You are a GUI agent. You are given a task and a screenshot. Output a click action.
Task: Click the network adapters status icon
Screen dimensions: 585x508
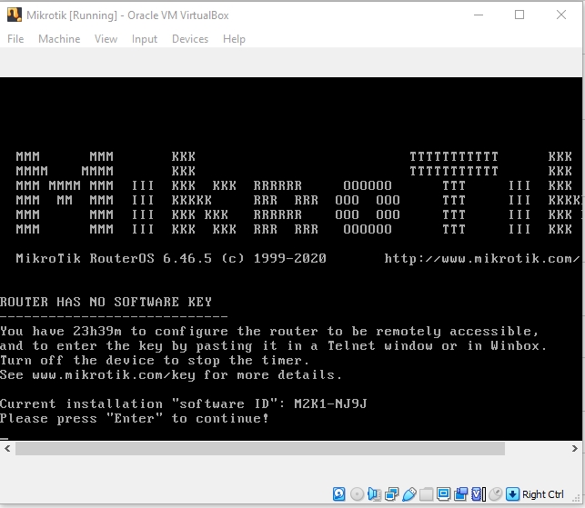(x=392, y=494)
